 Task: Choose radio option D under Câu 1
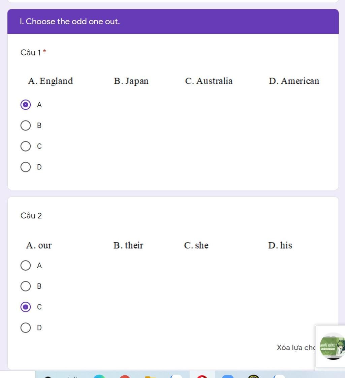coord(26,167)
